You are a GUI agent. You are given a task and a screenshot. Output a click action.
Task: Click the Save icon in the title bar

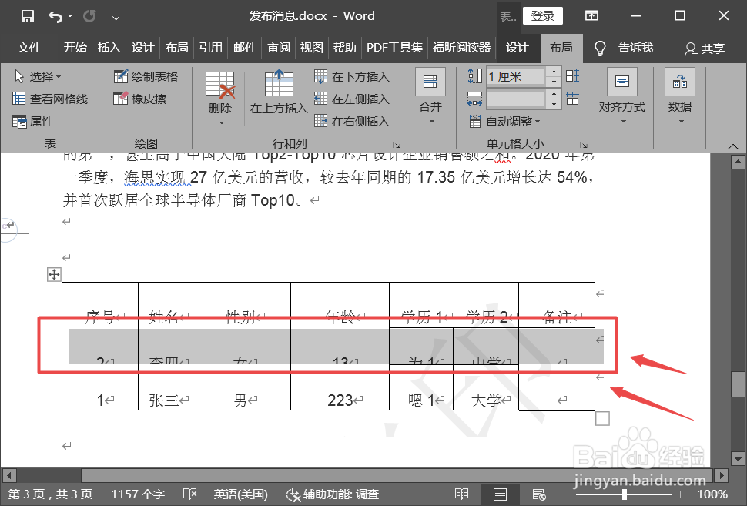click(27, 15)
